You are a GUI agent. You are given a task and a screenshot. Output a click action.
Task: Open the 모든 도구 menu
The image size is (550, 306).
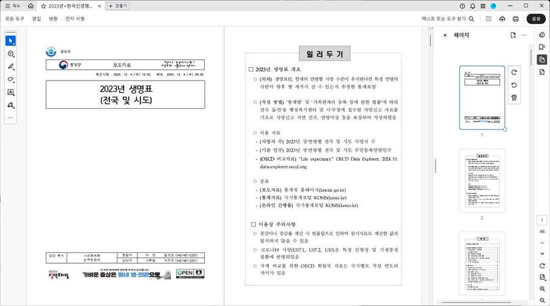coord(15,18)
